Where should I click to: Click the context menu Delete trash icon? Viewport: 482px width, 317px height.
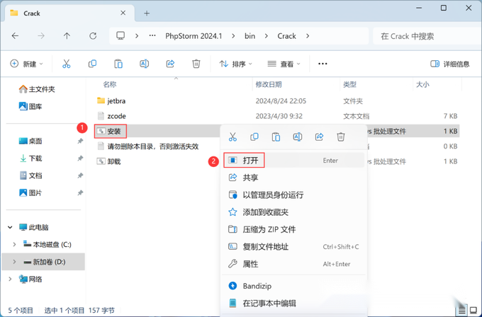coord(341,137)
